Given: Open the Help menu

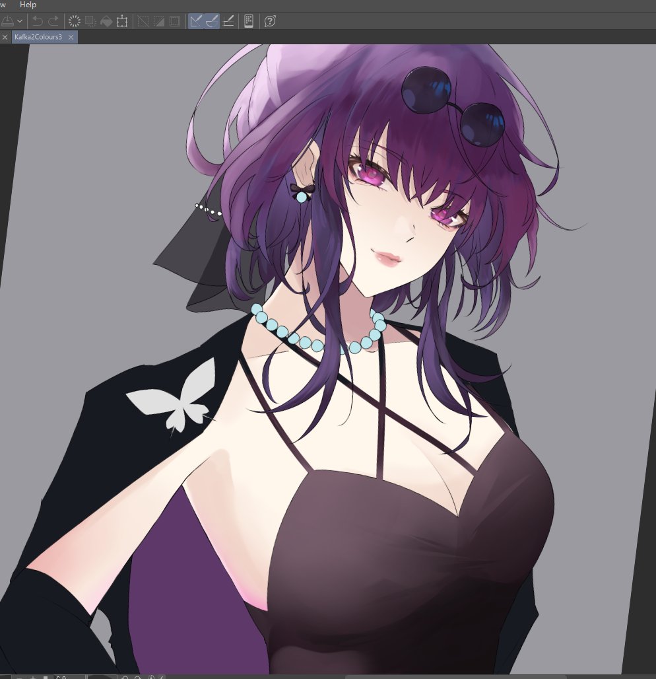Looking at the screenshot, I should 28,5.
